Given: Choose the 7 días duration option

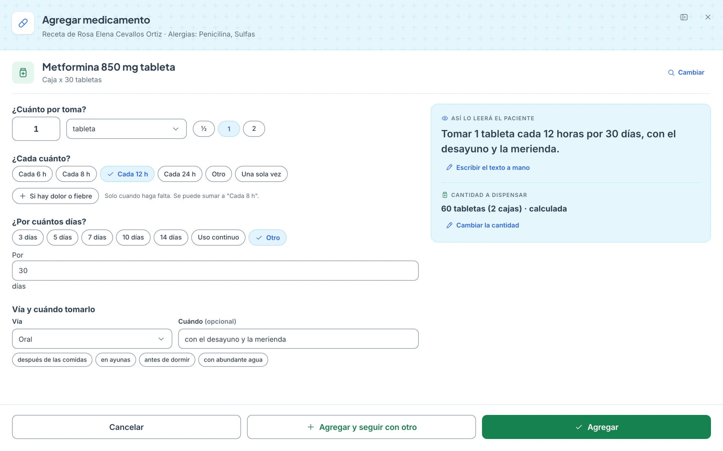Looking at the screenshot, I should click(x=97, y=238).
